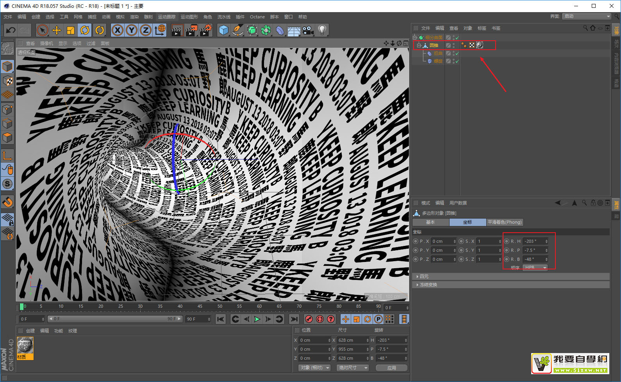
Task: Open the 查看 menu in the viewport
Action: pos(30,43)
